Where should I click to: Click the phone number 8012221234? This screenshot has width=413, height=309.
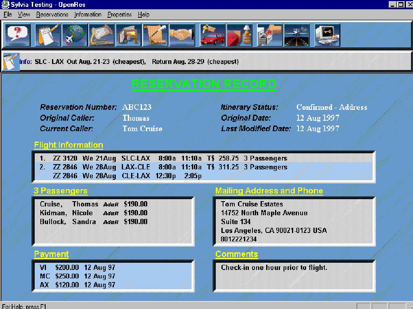point(239,239)
